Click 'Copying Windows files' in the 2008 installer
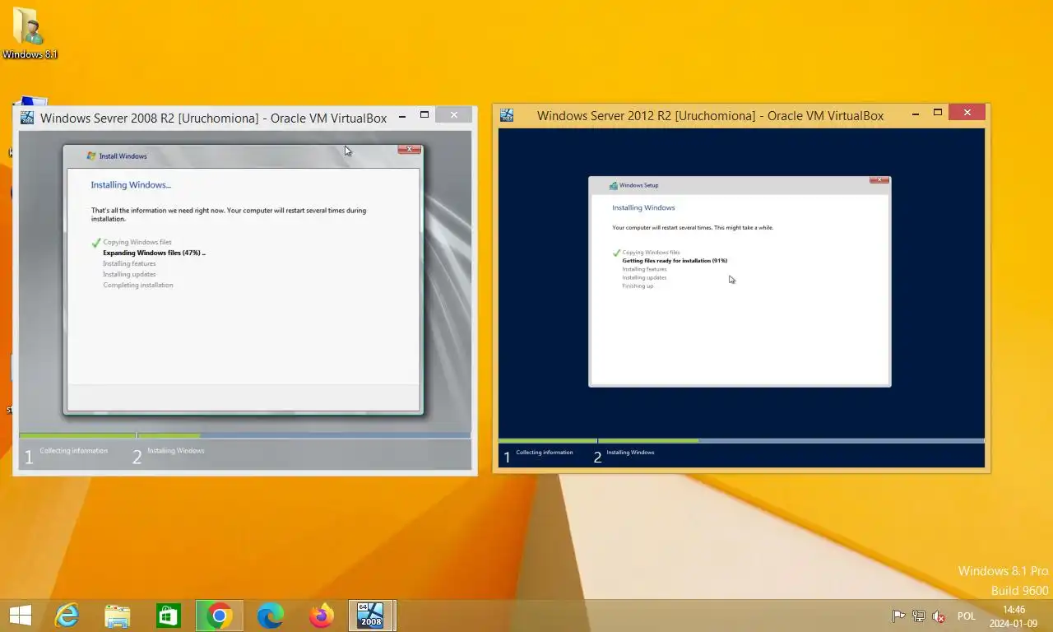 (x=137, y=242)
